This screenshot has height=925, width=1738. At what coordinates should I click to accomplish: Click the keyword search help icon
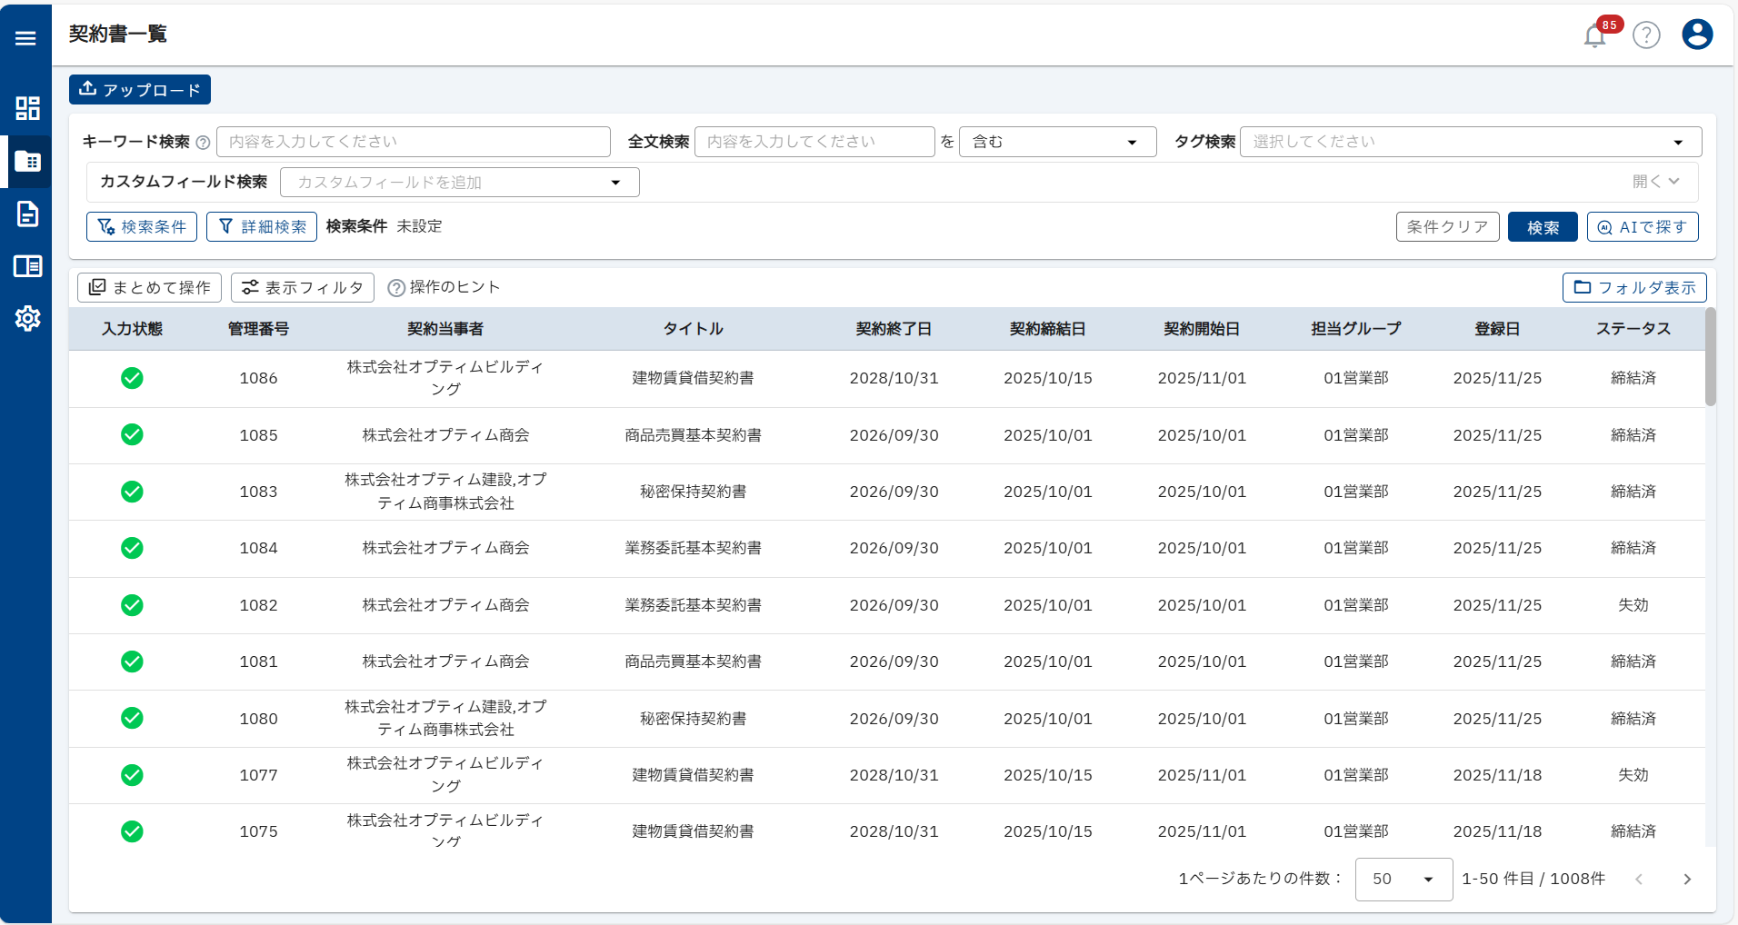204,143
